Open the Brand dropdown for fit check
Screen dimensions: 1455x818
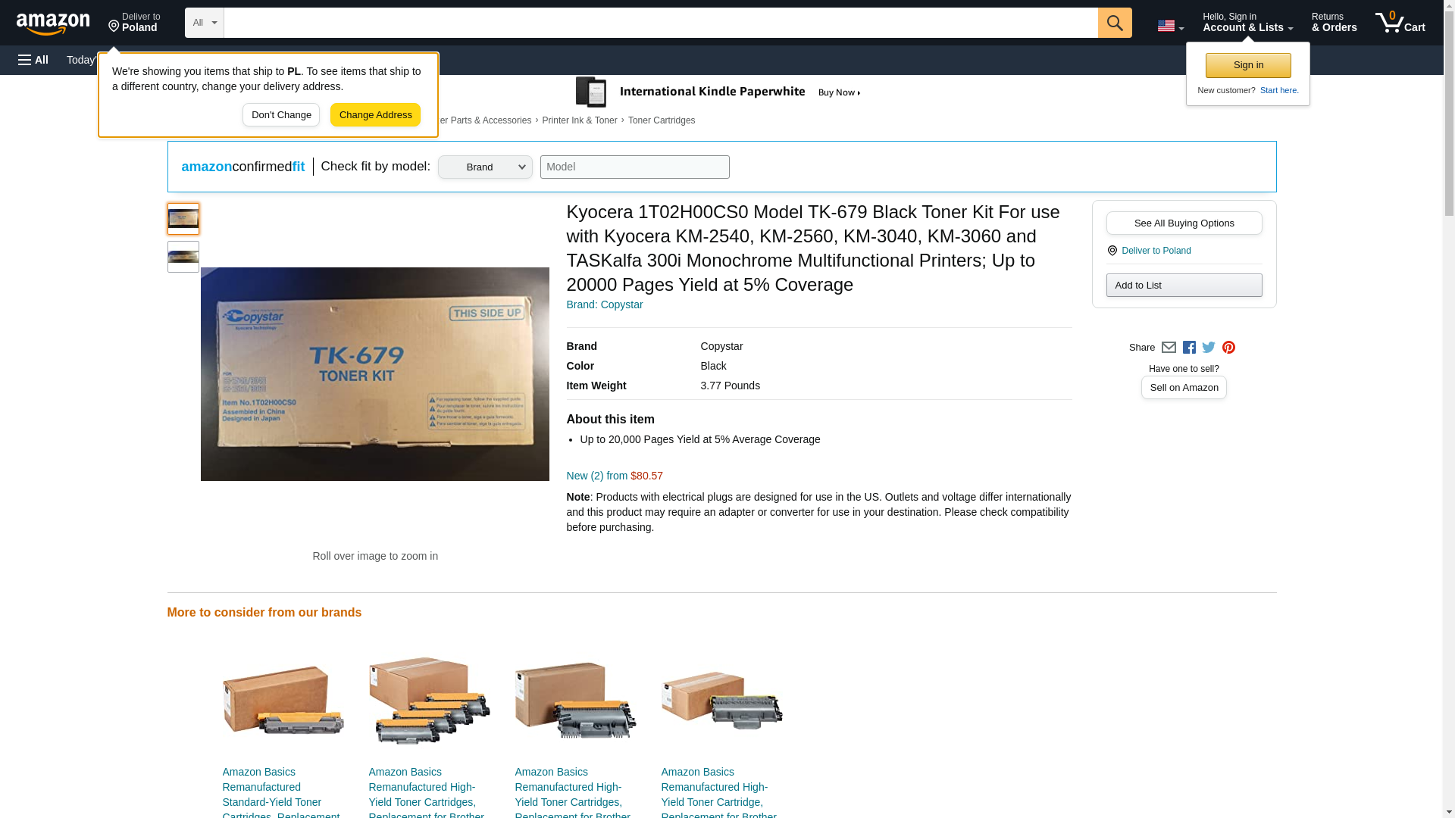[485, 167]
